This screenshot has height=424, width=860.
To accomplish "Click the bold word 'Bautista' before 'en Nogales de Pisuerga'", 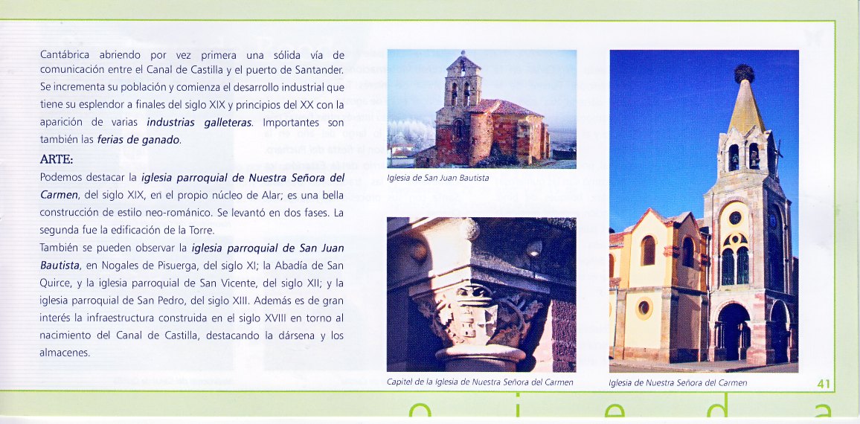I will [x=60, y=266].
